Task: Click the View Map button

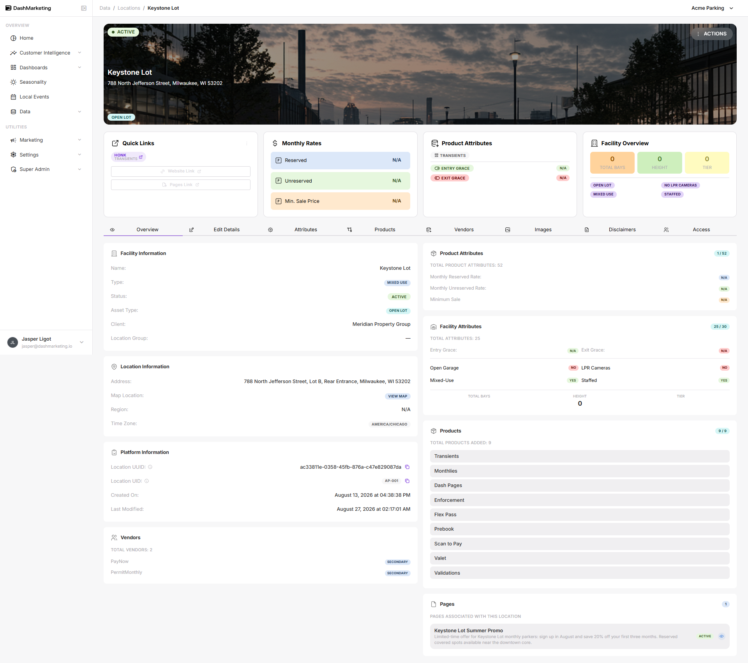Action: (397, 396)
